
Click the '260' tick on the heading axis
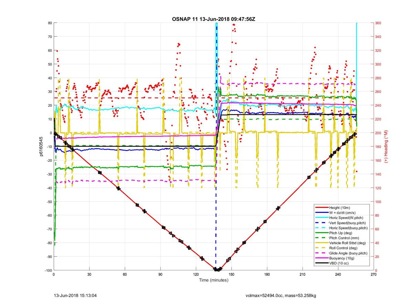click(379, 92)
